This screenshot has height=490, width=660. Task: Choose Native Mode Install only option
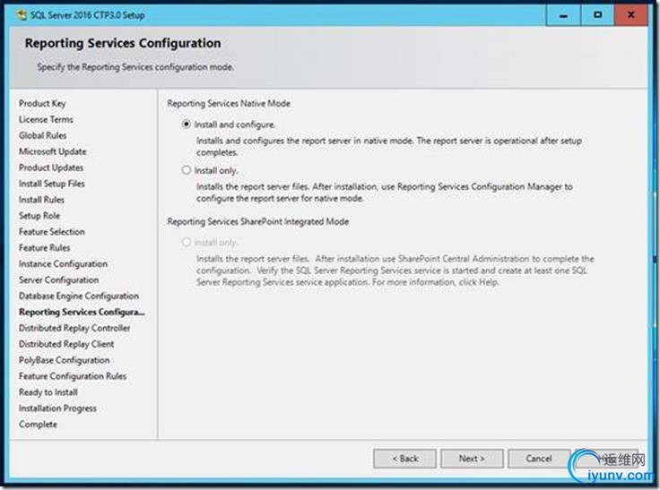[x=187, y=170]
